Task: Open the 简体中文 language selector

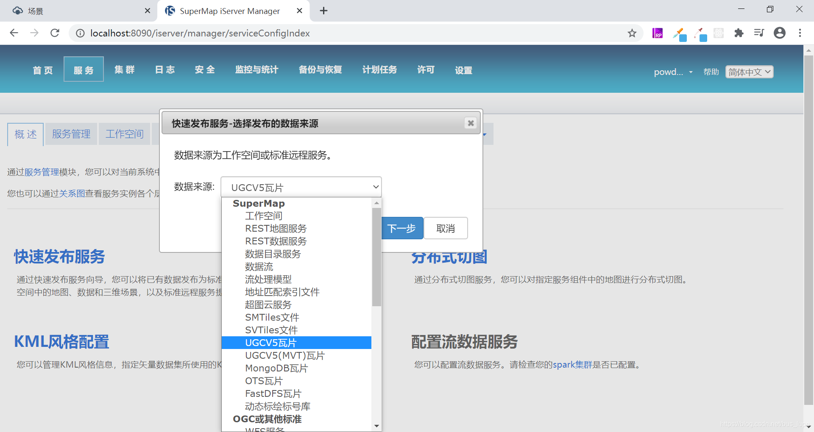Action: (750, 72)
